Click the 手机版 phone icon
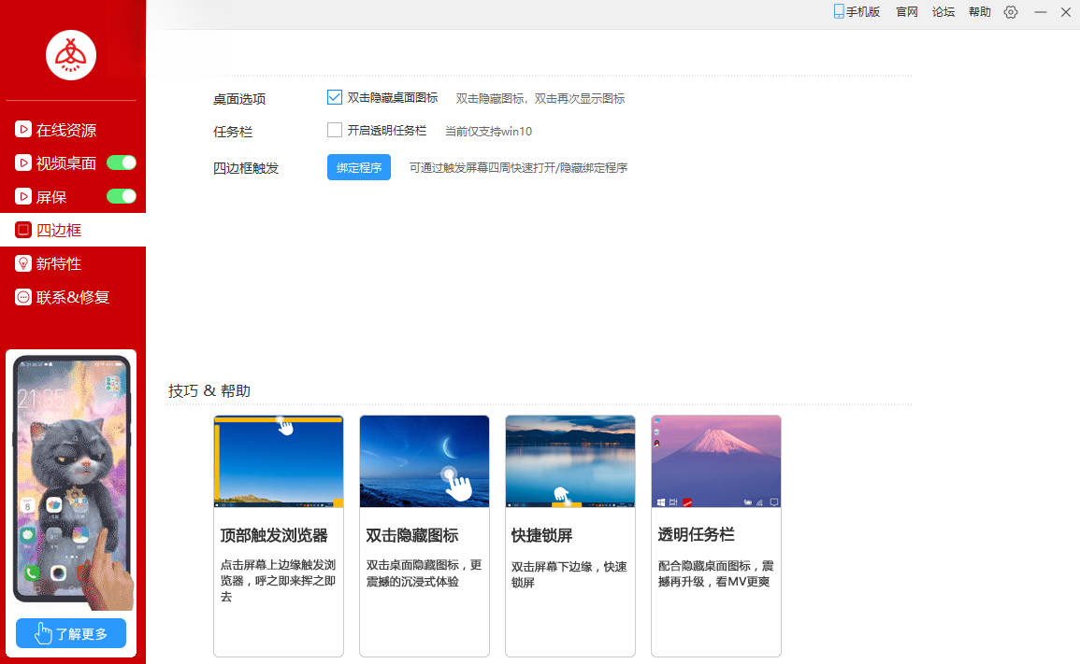The image size is (1080, 664). click(838, 12)
